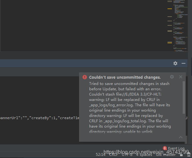Screen dimensions: 192x158
Task: Go to line via 52:14 indicator
Action: [100, 155]
